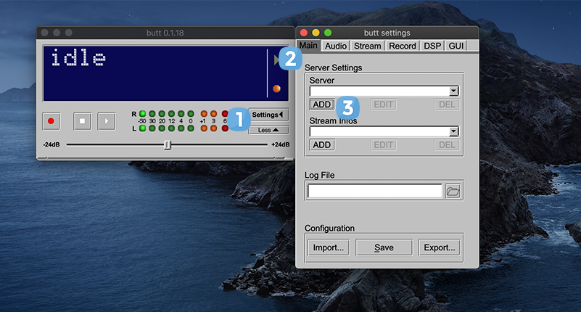Image resolution: width=581 pixels, height=312 pixels.
Task: Expand the Stream Infos dropdown
Action: click(453, 131)
